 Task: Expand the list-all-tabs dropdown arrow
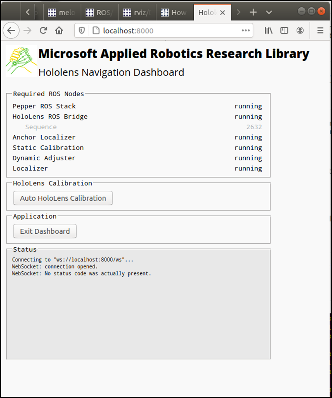click(269, 12)
